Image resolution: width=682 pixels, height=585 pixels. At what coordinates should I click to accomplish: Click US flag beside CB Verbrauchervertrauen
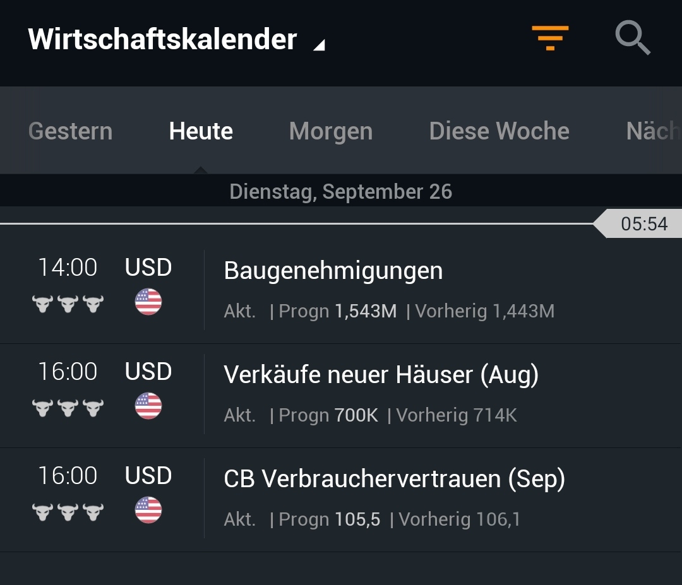click(x=148, y=510)
